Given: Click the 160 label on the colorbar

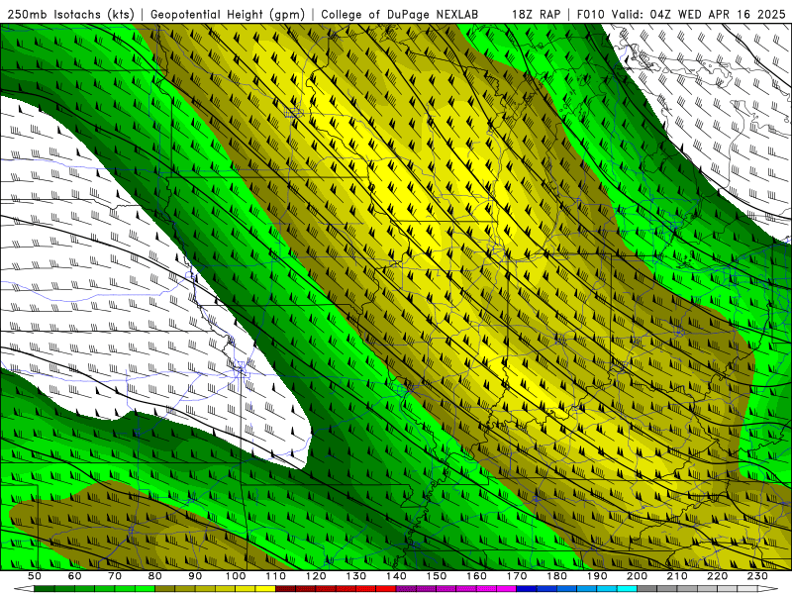Looking at the screenshot, I should click(477, 576).
